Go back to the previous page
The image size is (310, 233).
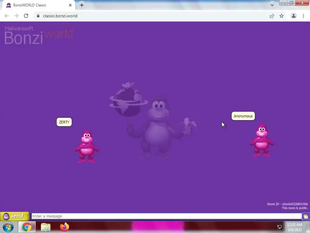point(7,16)
